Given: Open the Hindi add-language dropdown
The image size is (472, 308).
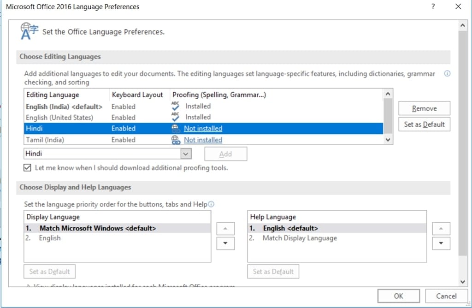Looking at the screenshot, I should point(186,154).
